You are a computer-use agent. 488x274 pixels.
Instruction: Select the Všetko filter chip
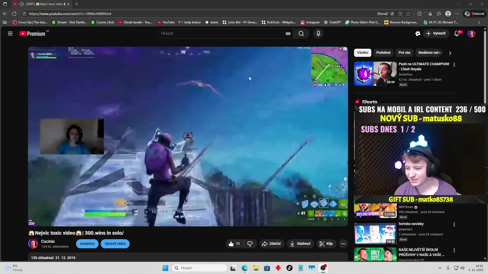(x=363, y=53)
